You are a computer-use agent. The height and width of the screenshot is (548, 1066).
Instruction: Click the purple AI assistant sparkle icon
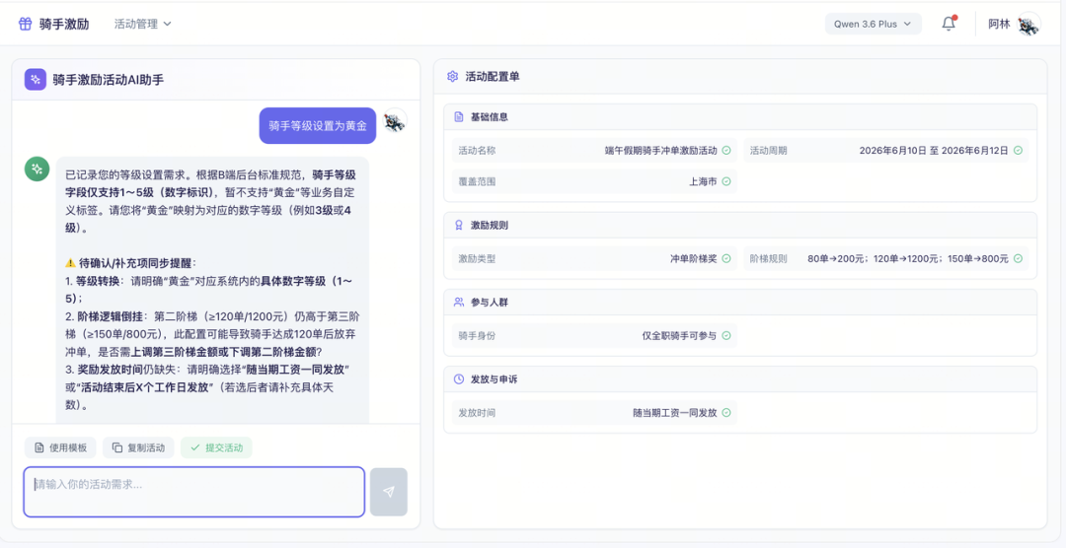tap(36, 80)
